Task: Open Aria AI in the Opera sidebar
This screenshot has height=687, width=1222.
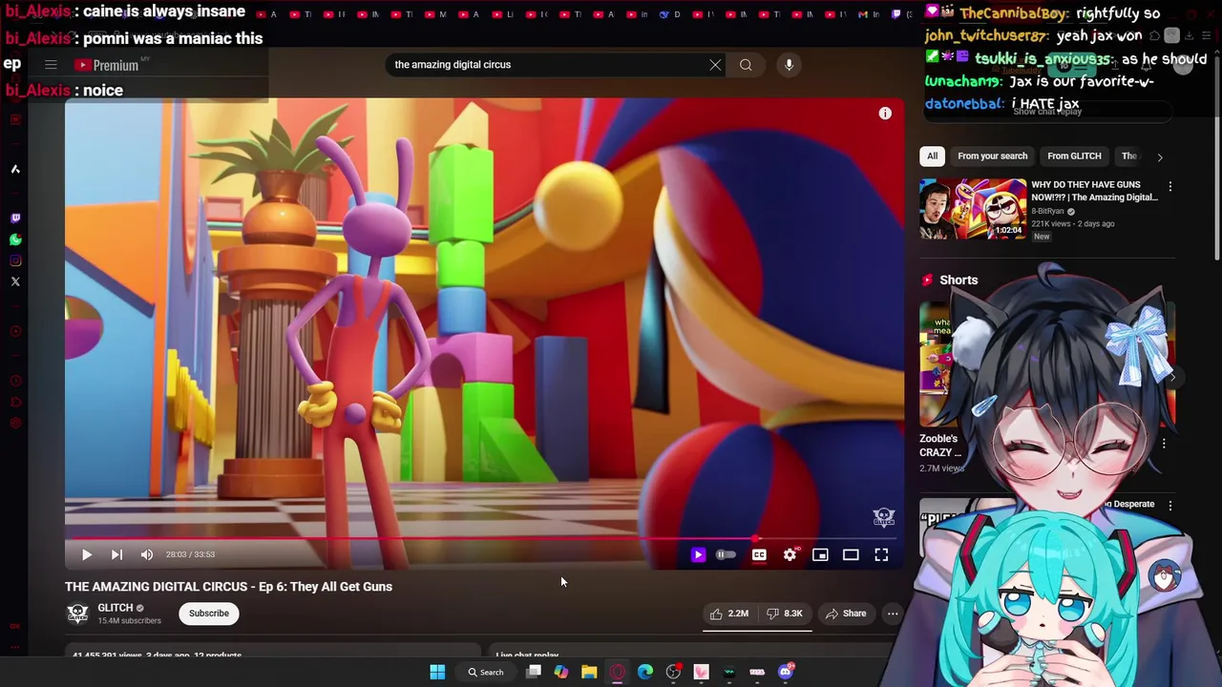Action: point(15,169)
